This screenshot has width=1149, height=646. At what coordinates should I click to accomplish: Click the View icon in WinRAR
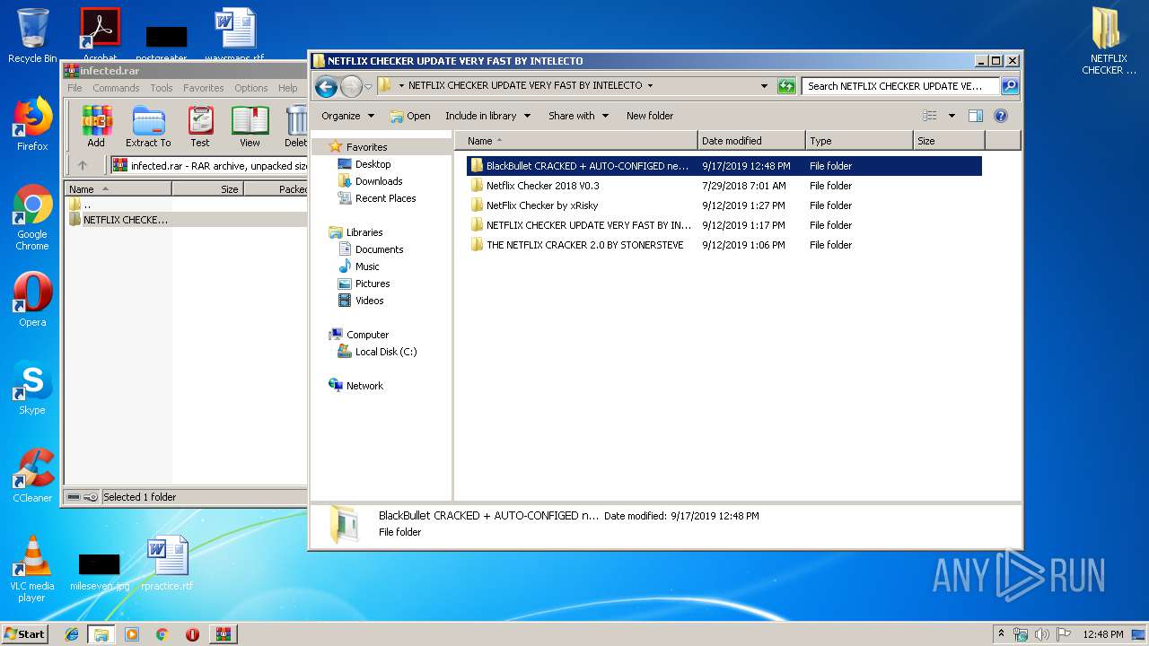pos(250,127)
